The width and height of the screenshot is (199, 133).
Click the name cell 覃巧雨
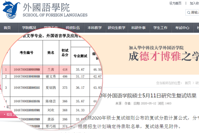(51, 126)
